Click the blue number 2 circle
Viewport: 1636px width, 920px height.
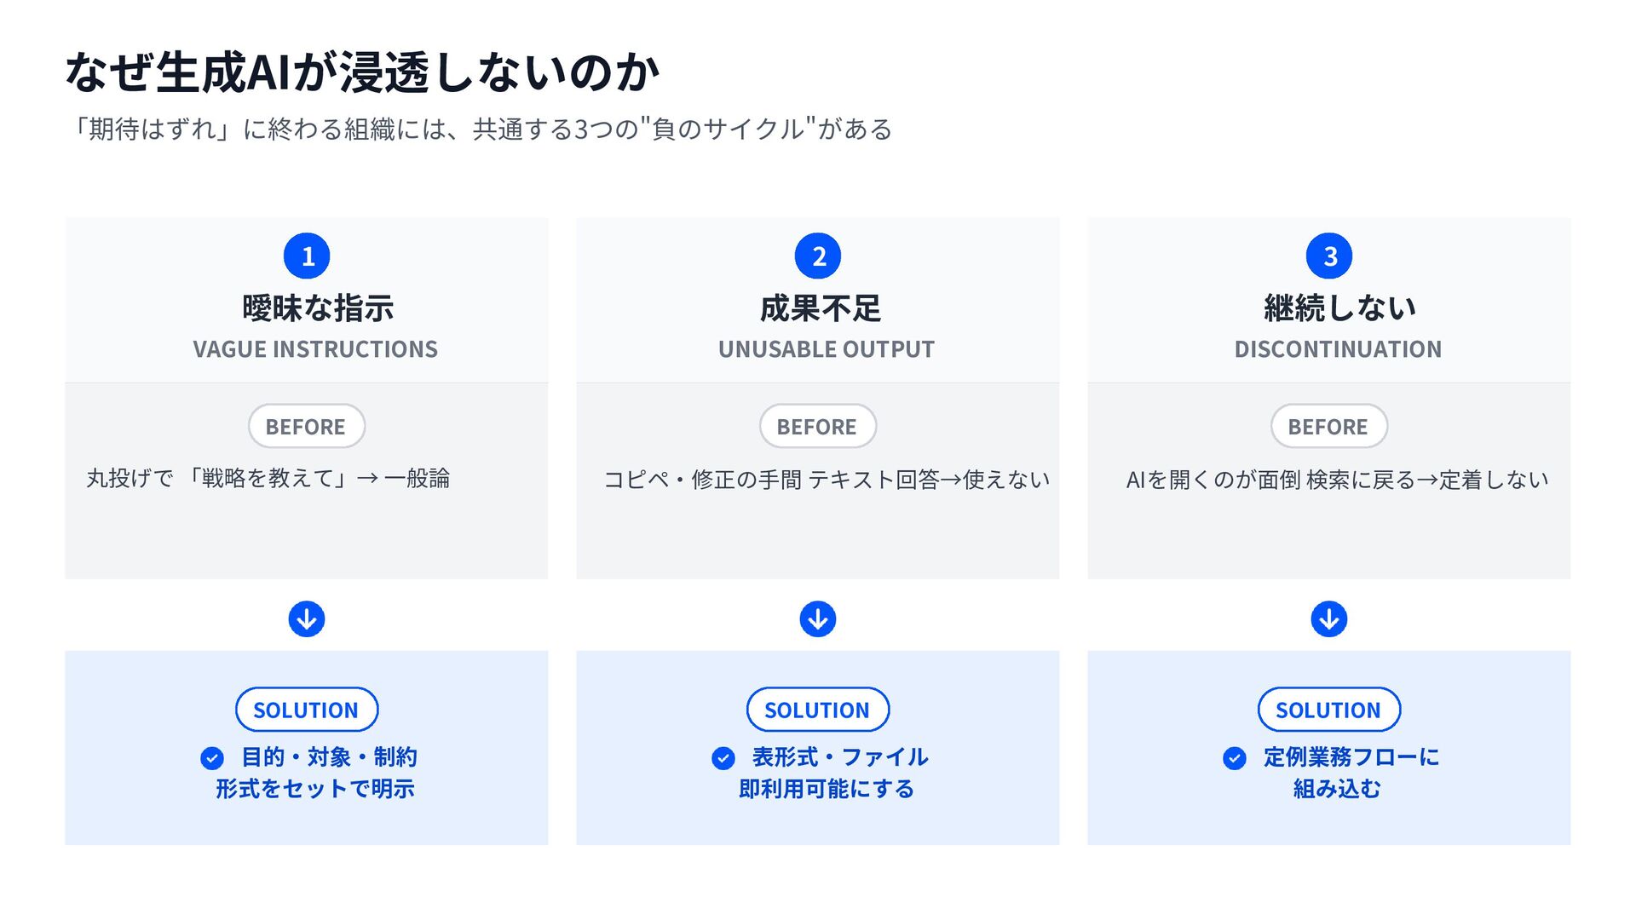(818, 256)
